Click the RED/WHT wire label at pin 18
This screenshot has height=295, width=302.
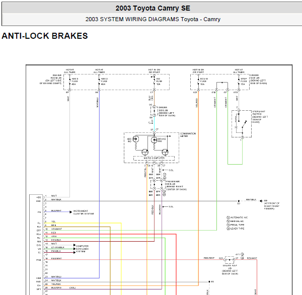coord(56,259)
